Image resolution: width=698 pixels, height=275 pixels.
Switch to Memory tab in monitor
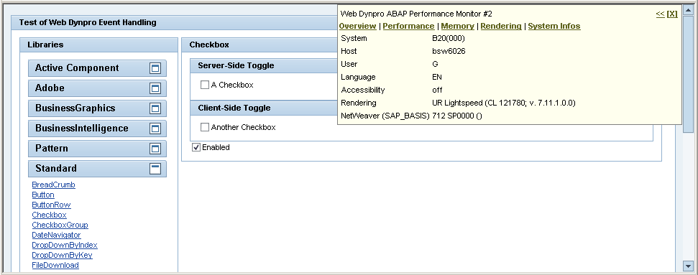[457, 27]
